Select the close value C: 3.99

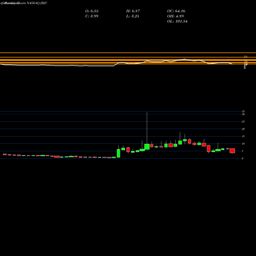92,16
